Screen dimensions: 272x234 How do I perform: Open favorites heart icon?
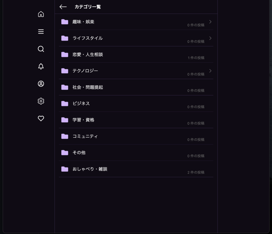coord(41,118)
